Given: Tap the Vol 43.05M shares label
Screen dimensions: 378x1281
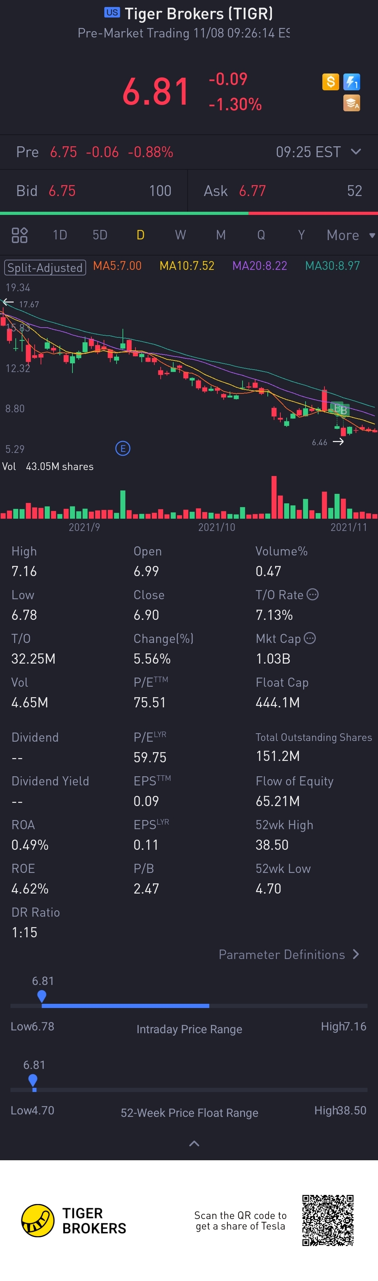Looking at the screenshot, I should coord(48,467).
